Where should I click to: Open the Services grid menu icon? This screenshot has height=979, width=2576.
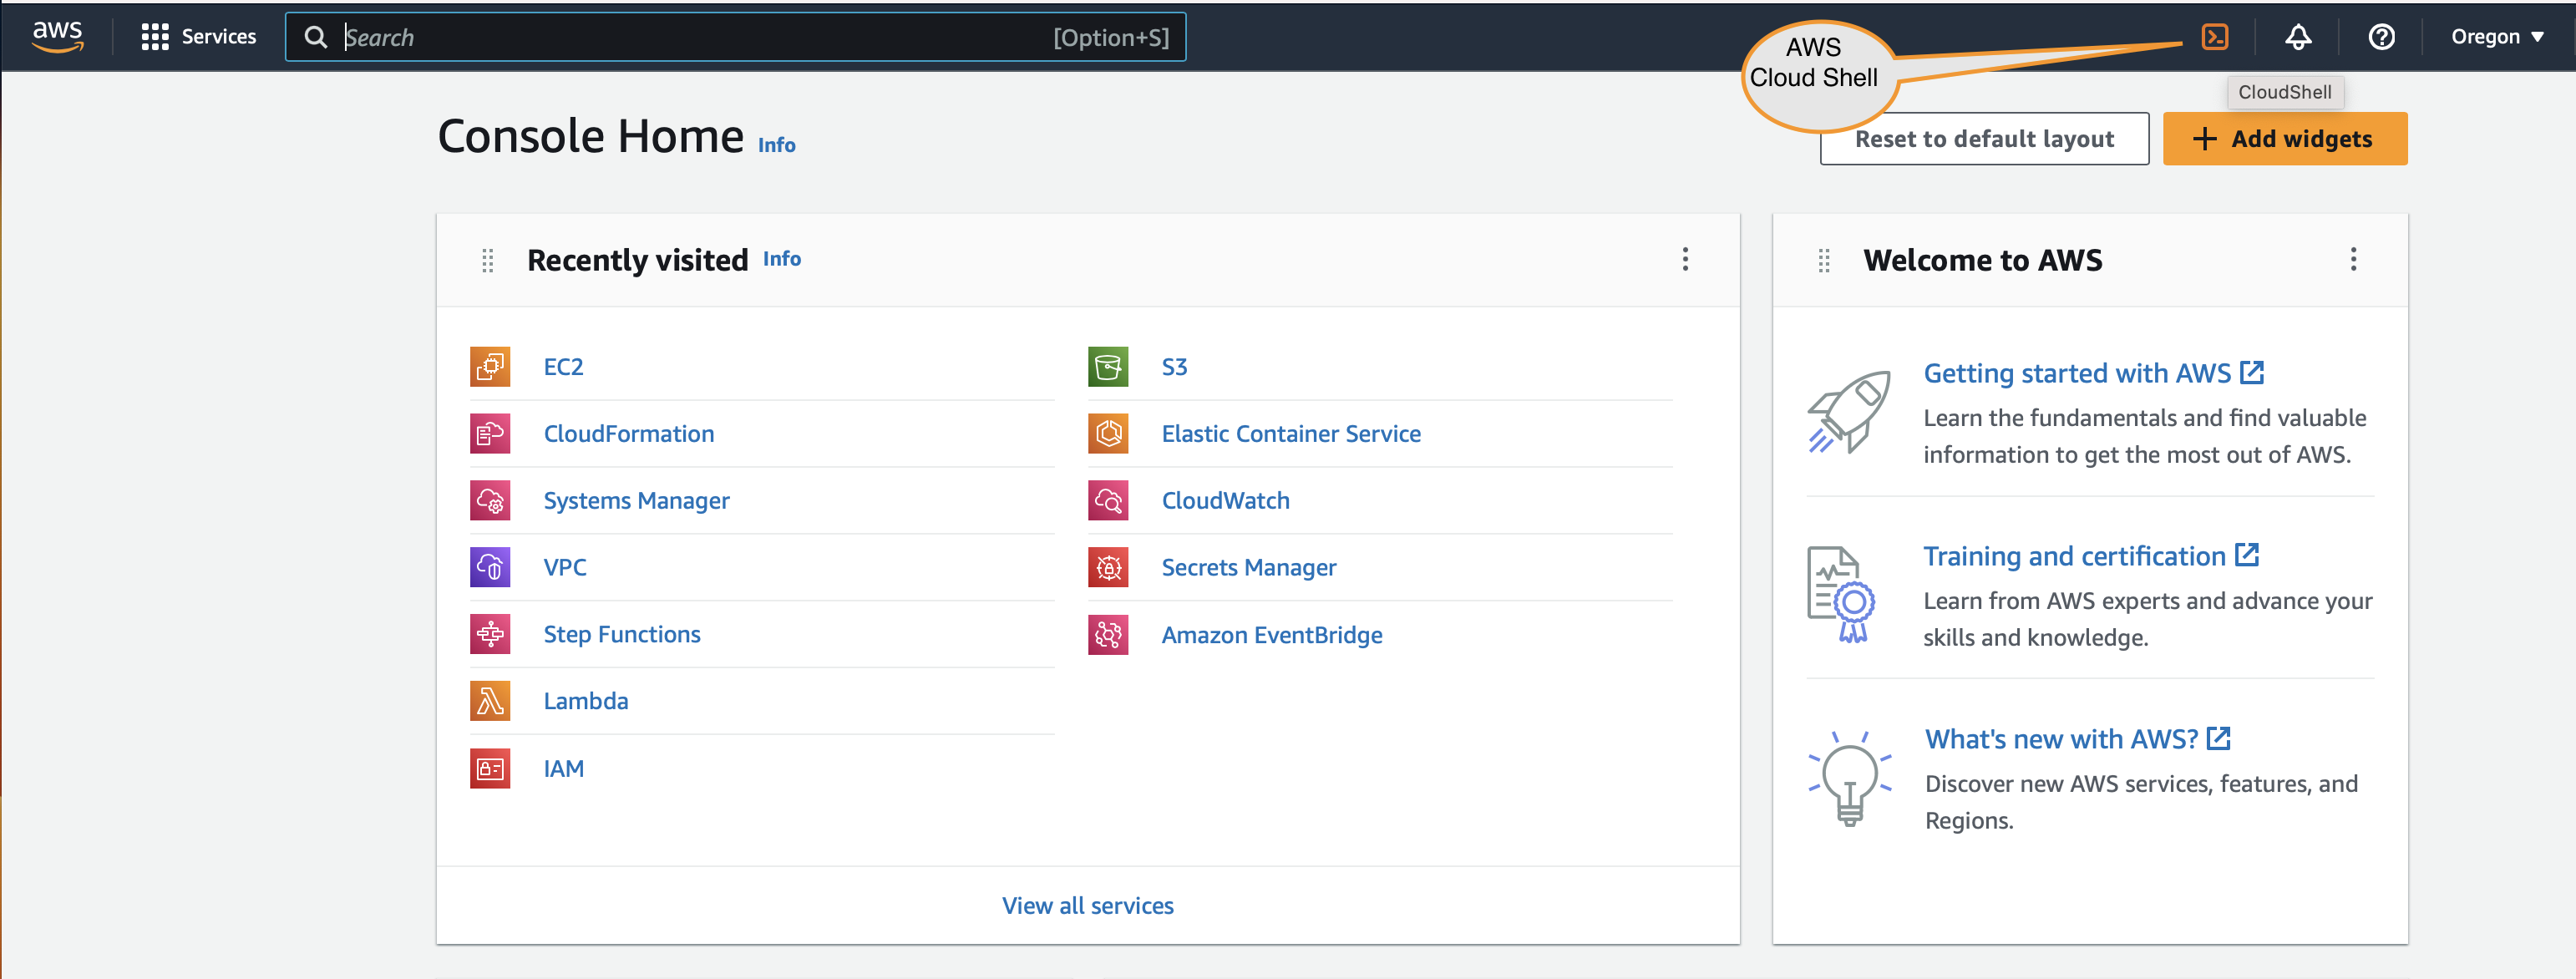click(x=155, y=37)
